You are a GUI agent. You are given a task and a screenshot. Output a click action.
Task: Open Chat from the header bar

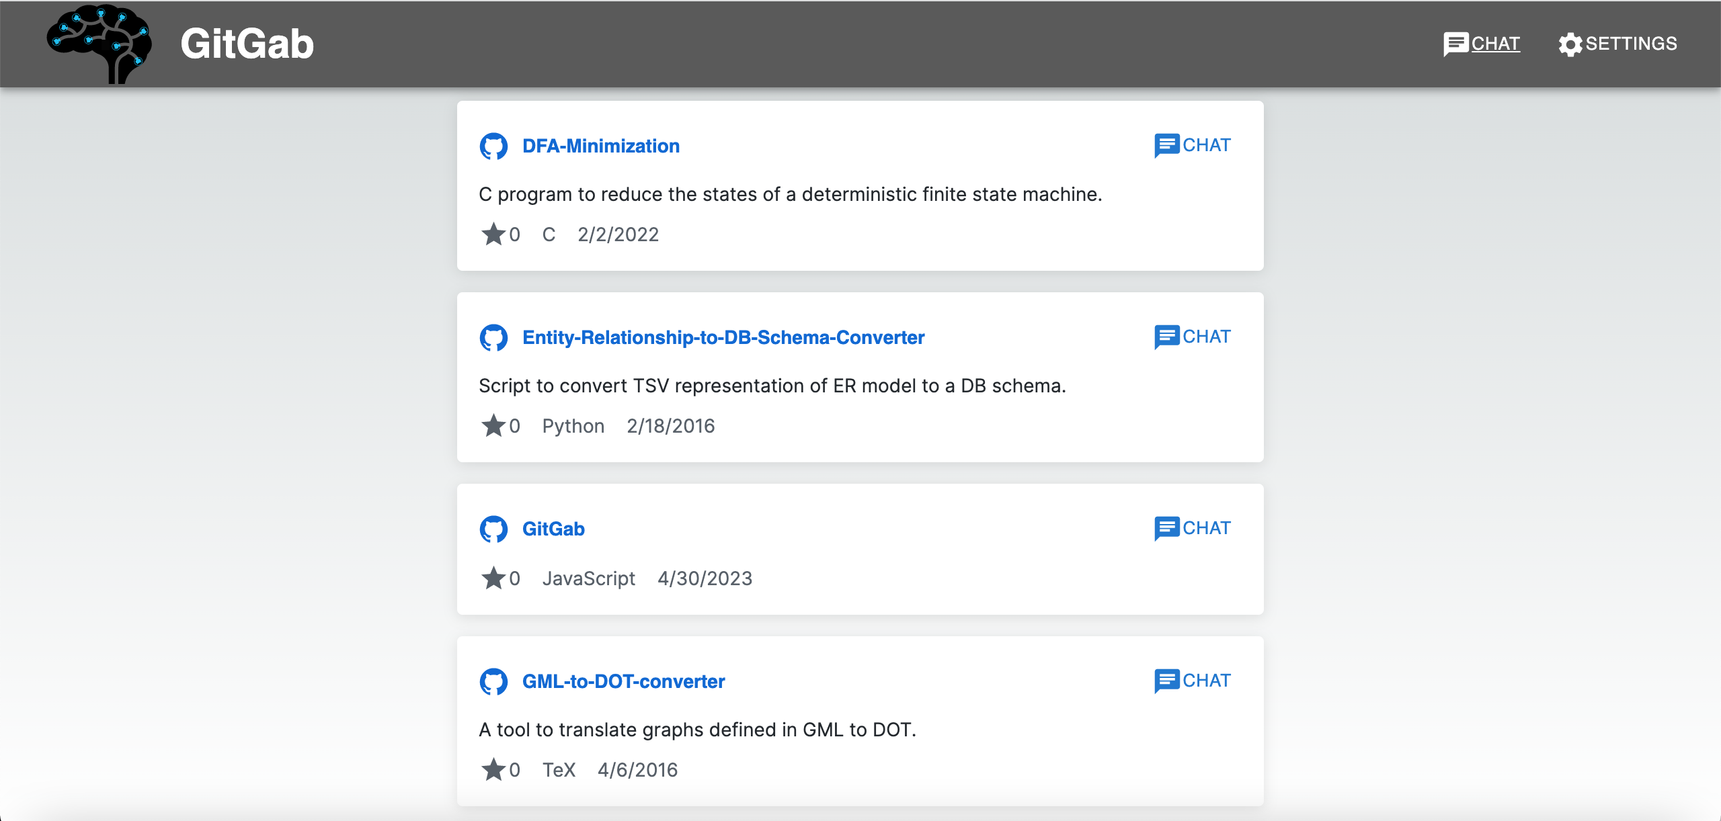point(1482,44)
